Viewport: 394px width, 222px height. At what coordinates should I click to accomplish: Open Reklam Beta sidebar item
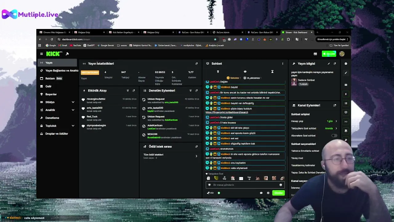(58, 79)
